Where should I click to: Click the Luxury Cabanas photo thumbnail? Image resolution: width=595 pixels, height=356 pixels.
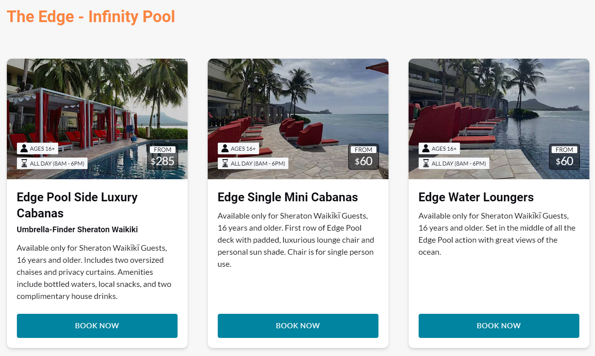point(97,104)
